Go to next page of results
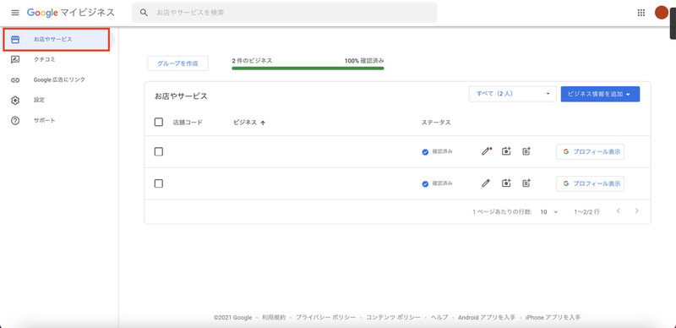Image resolution: width=676 pixels, height=328 pixels. [x=637, y=211]
